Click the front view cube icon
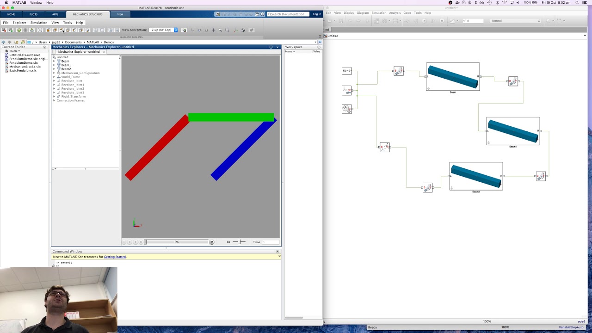This screenshot has height=333, width=592. 48,30
